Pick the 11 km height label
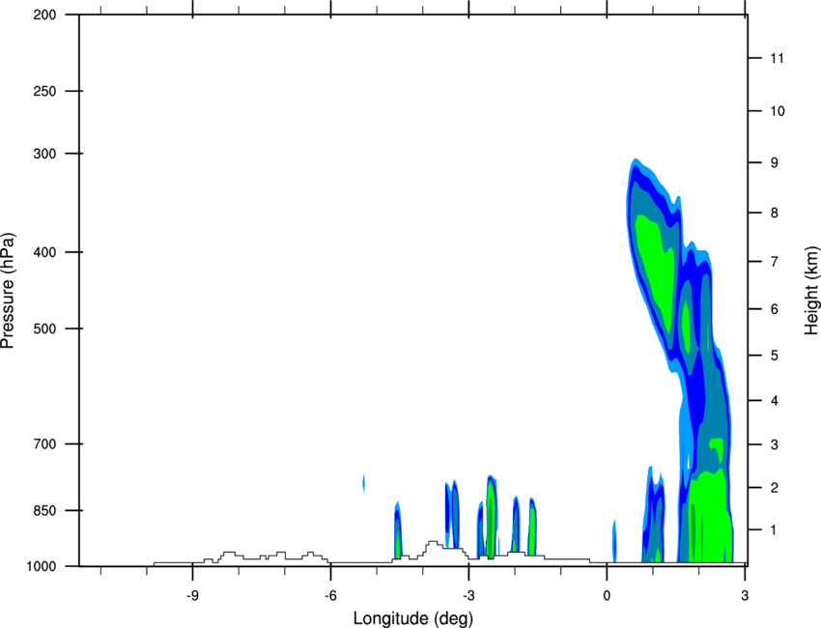821x628 pixels. (777, 58)
